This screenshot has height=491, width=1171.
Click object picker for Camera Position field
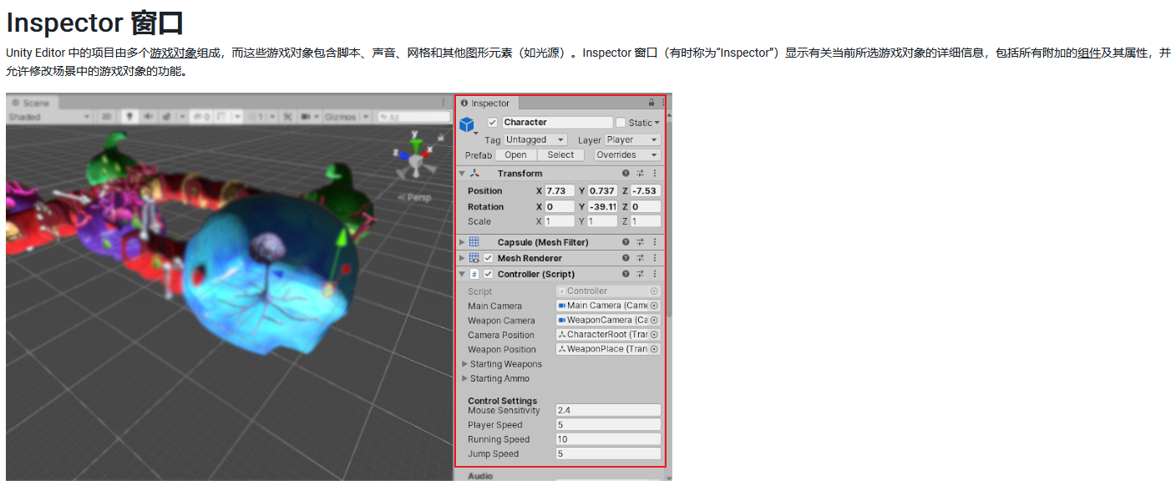click(x=654, y=335)
